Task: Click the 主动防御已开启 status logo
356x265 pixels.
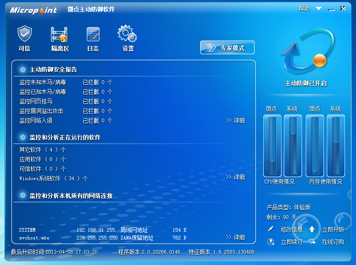Action: pos(307,52)
